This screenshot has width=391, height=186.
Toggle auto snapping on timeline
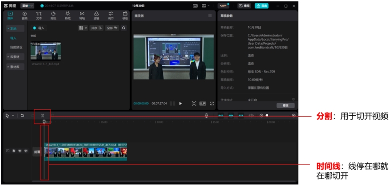[x=231, y=115]
